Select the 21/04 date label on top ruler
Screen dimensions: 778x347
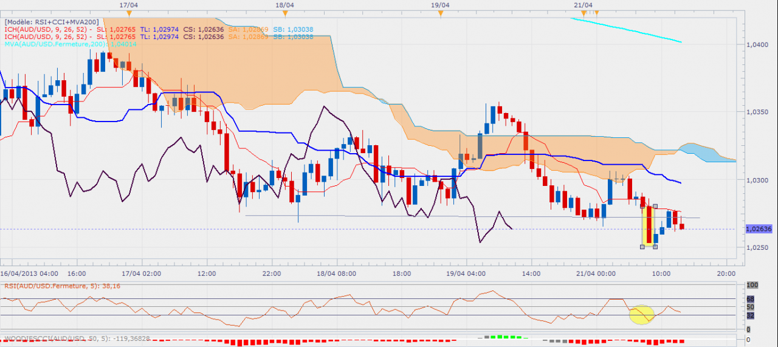pos(583,5)
